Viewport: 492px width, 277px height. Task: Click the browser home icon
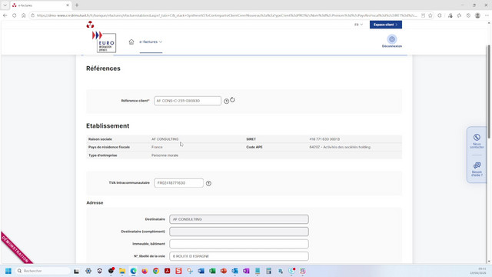24,15
